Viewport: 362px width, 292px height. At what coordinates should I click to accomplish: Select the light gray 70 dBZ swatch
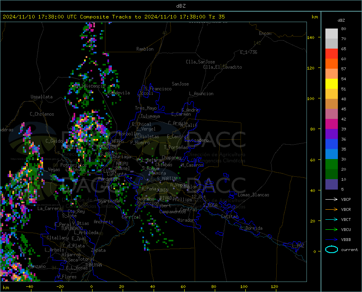[331, 34]
